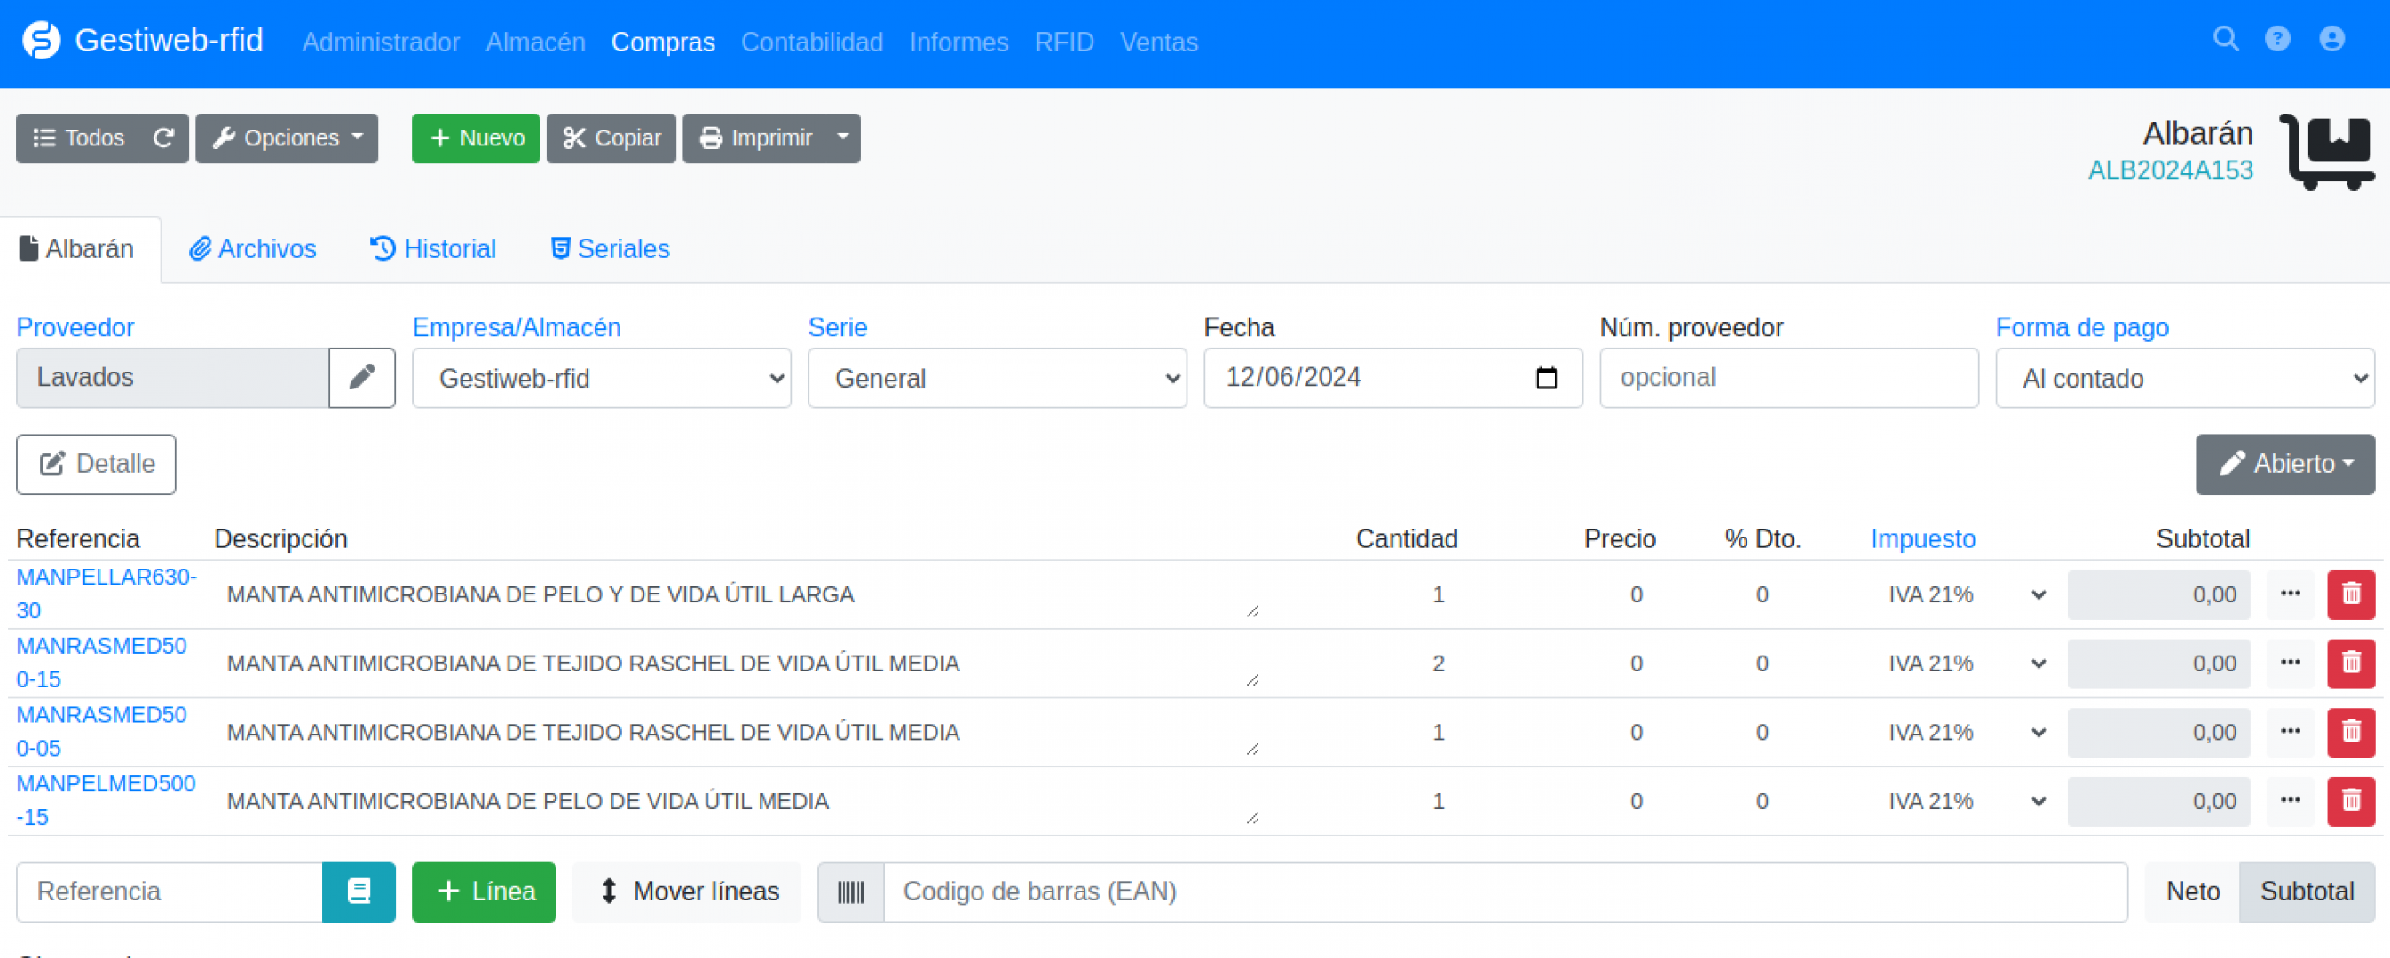The height and width of the screenshot is (958, 2390).
Task: Switch to the Historial tab
Action: [433, 248]
